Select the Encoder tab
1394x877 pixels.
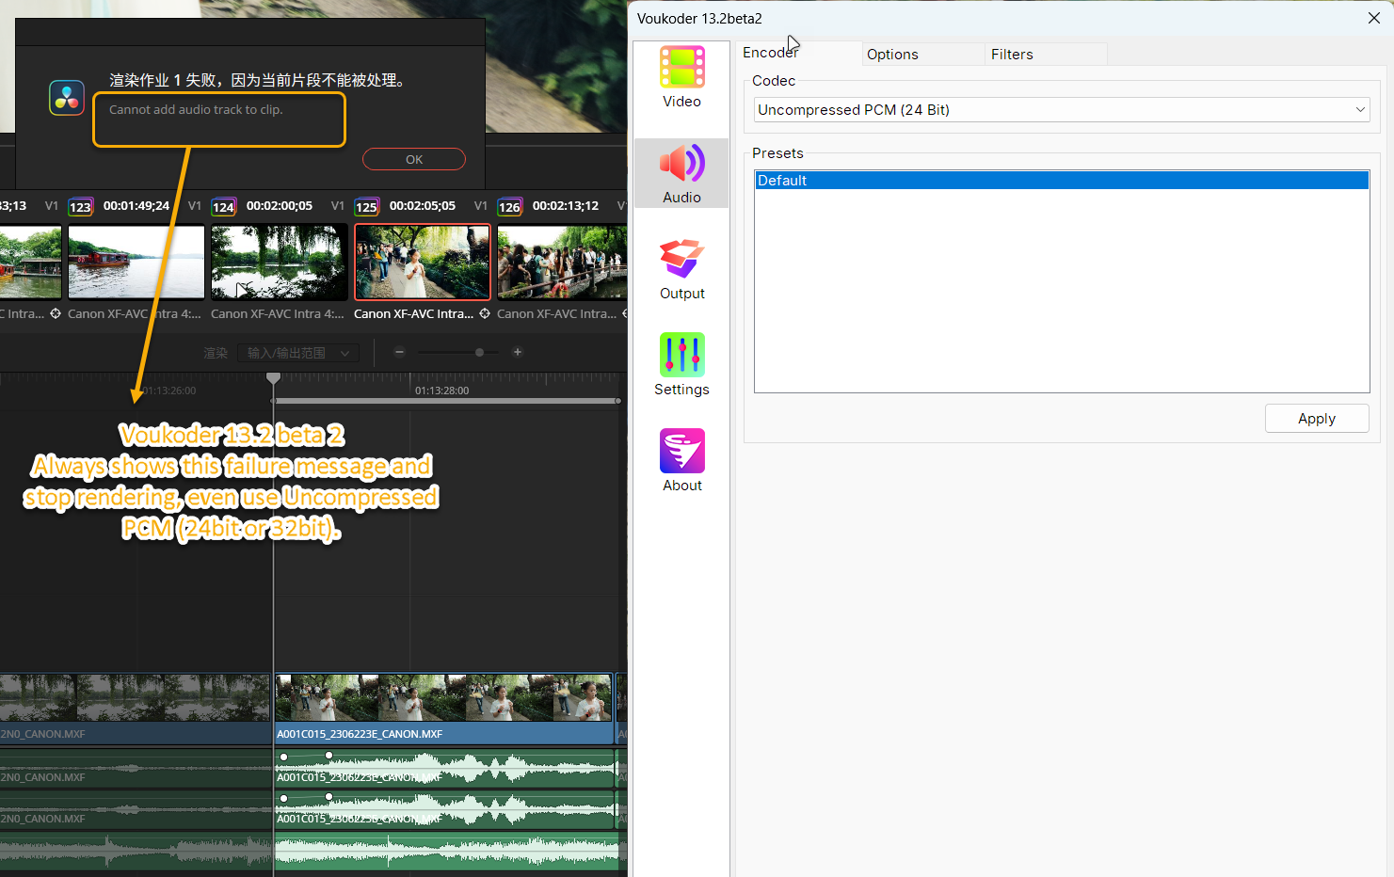pyautogui.click(x=770, y=53)
